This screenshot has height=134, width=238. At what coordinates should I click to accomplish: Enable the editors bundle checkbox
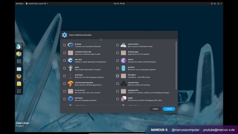click(118, 60)
